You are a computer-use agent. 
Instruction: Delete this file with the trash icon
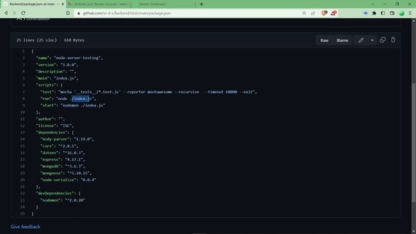(x=393, y=40)
